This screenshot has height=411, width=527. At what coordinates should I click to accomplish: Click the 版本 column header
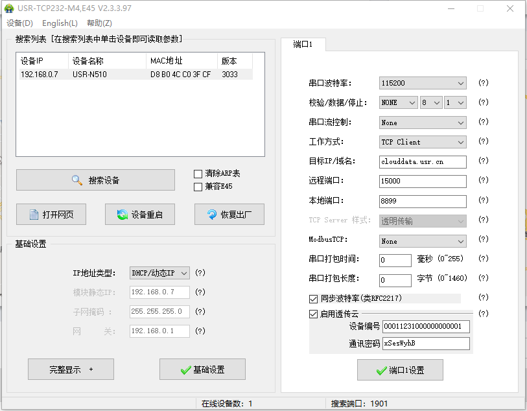point(235,61)
